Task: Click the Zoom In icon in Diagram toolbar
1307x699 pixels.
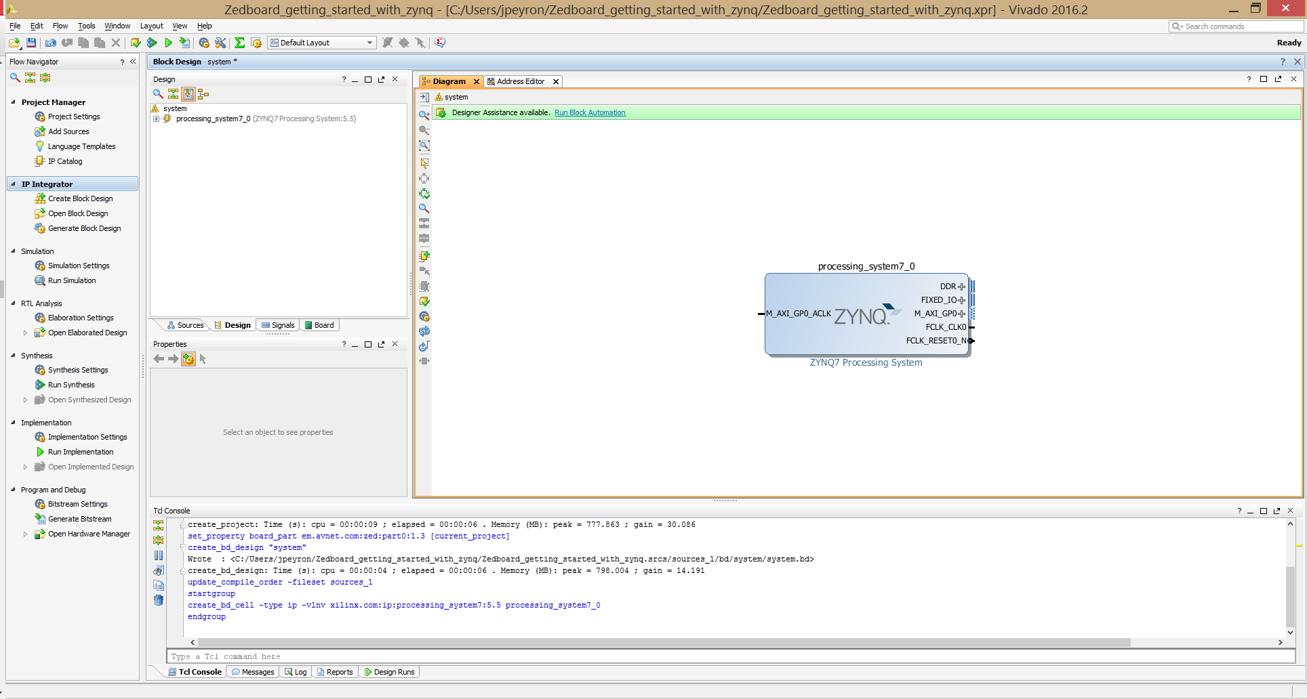Action: click(x=424, y=114)
